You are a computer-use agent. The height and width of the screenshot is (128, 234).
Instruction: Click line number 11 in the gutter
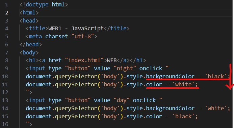coord(5,84)
